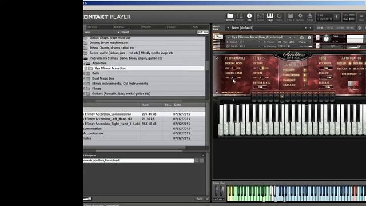Toggle Picking Mode off/on switch
The image size is (366, 206).
tap(233, 68)
